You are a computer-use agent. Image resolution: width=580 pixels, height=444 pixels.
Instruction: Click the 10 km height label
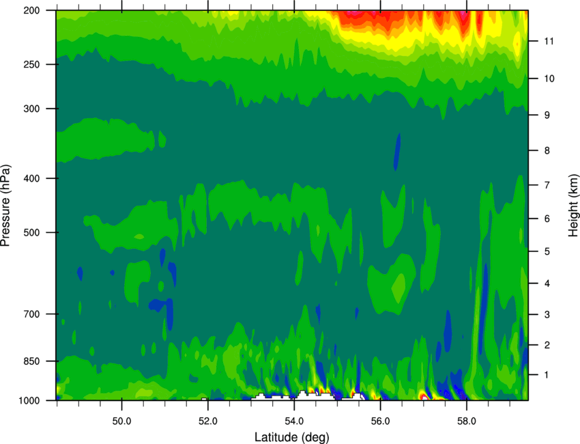(549, 79)
